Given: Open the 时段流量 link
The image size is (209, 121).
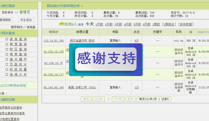Looking at the screenshot, I should coord(18,69).
